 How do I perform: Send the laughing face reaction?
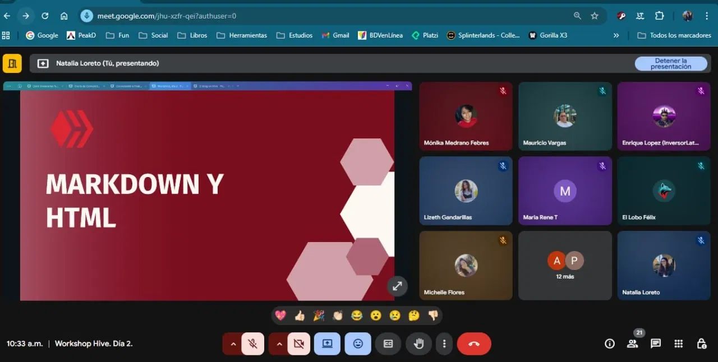357,315
